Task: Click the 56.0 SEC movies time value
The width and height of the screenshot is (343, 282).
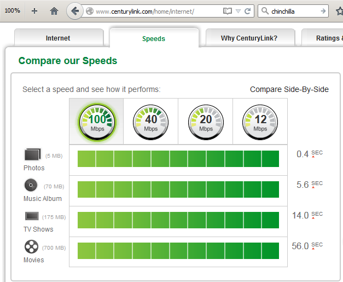Action: point(307,246)
